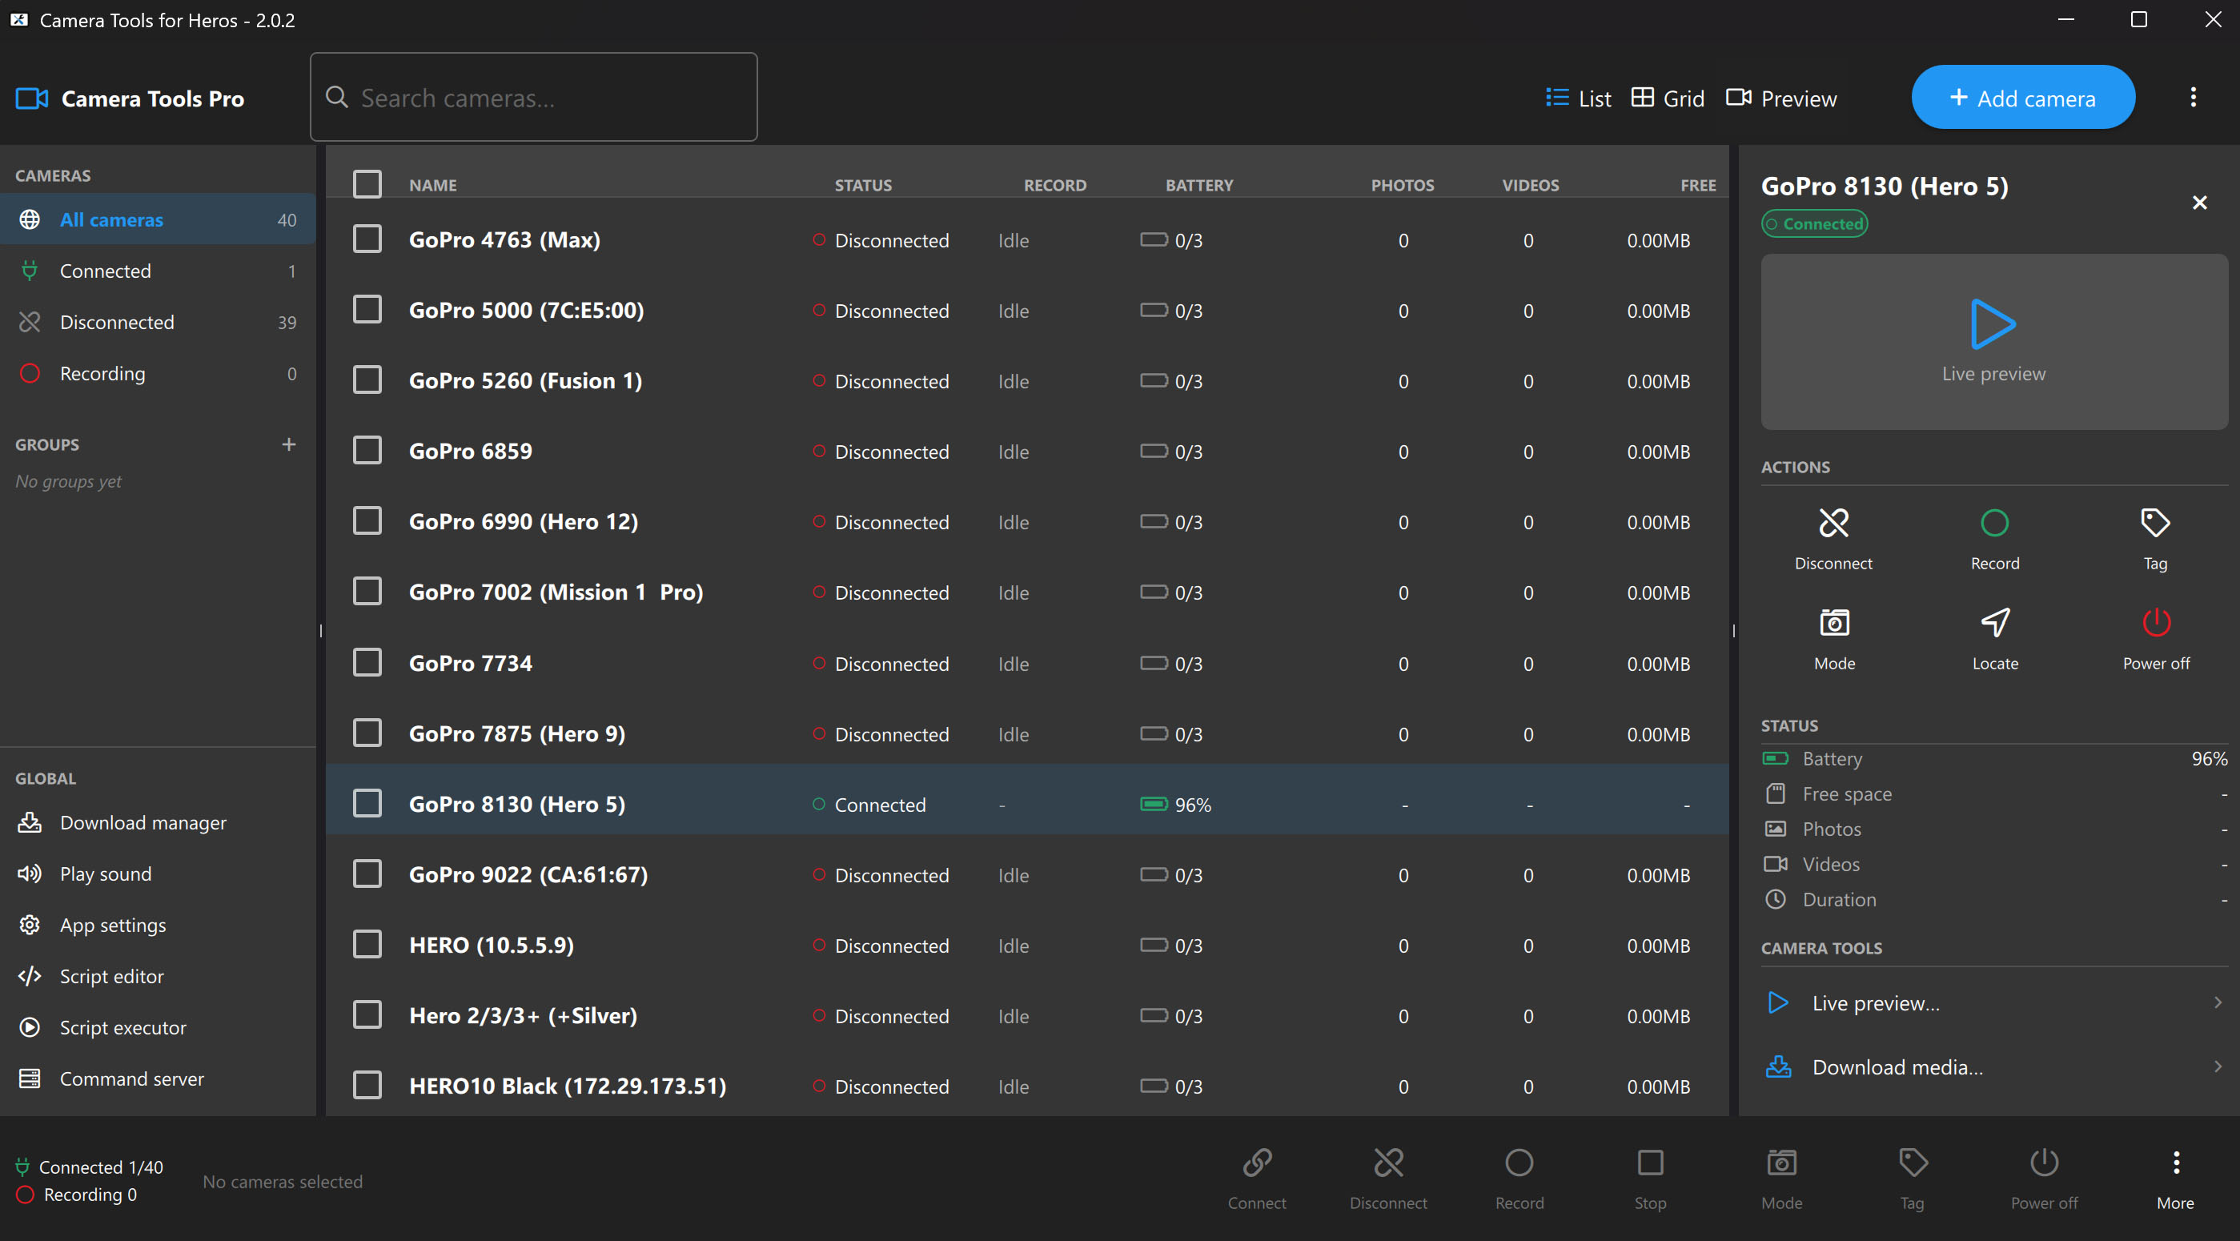Click the 96% battery cell of GoPro 8130
Image resolution: width=2240 pixels, height=1241 pixels.
(x=1176, y=805)
